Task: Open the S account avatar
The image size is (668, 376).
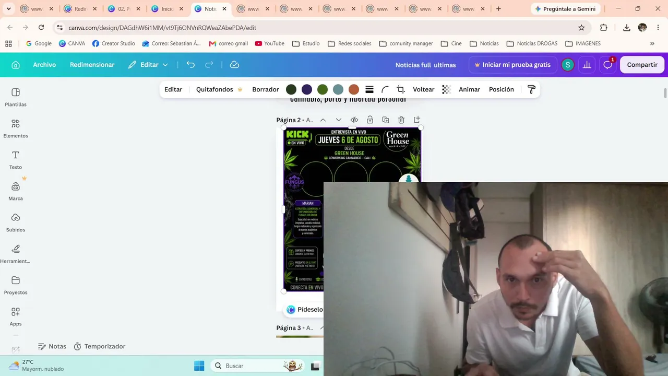Action: tap(567, 65)
